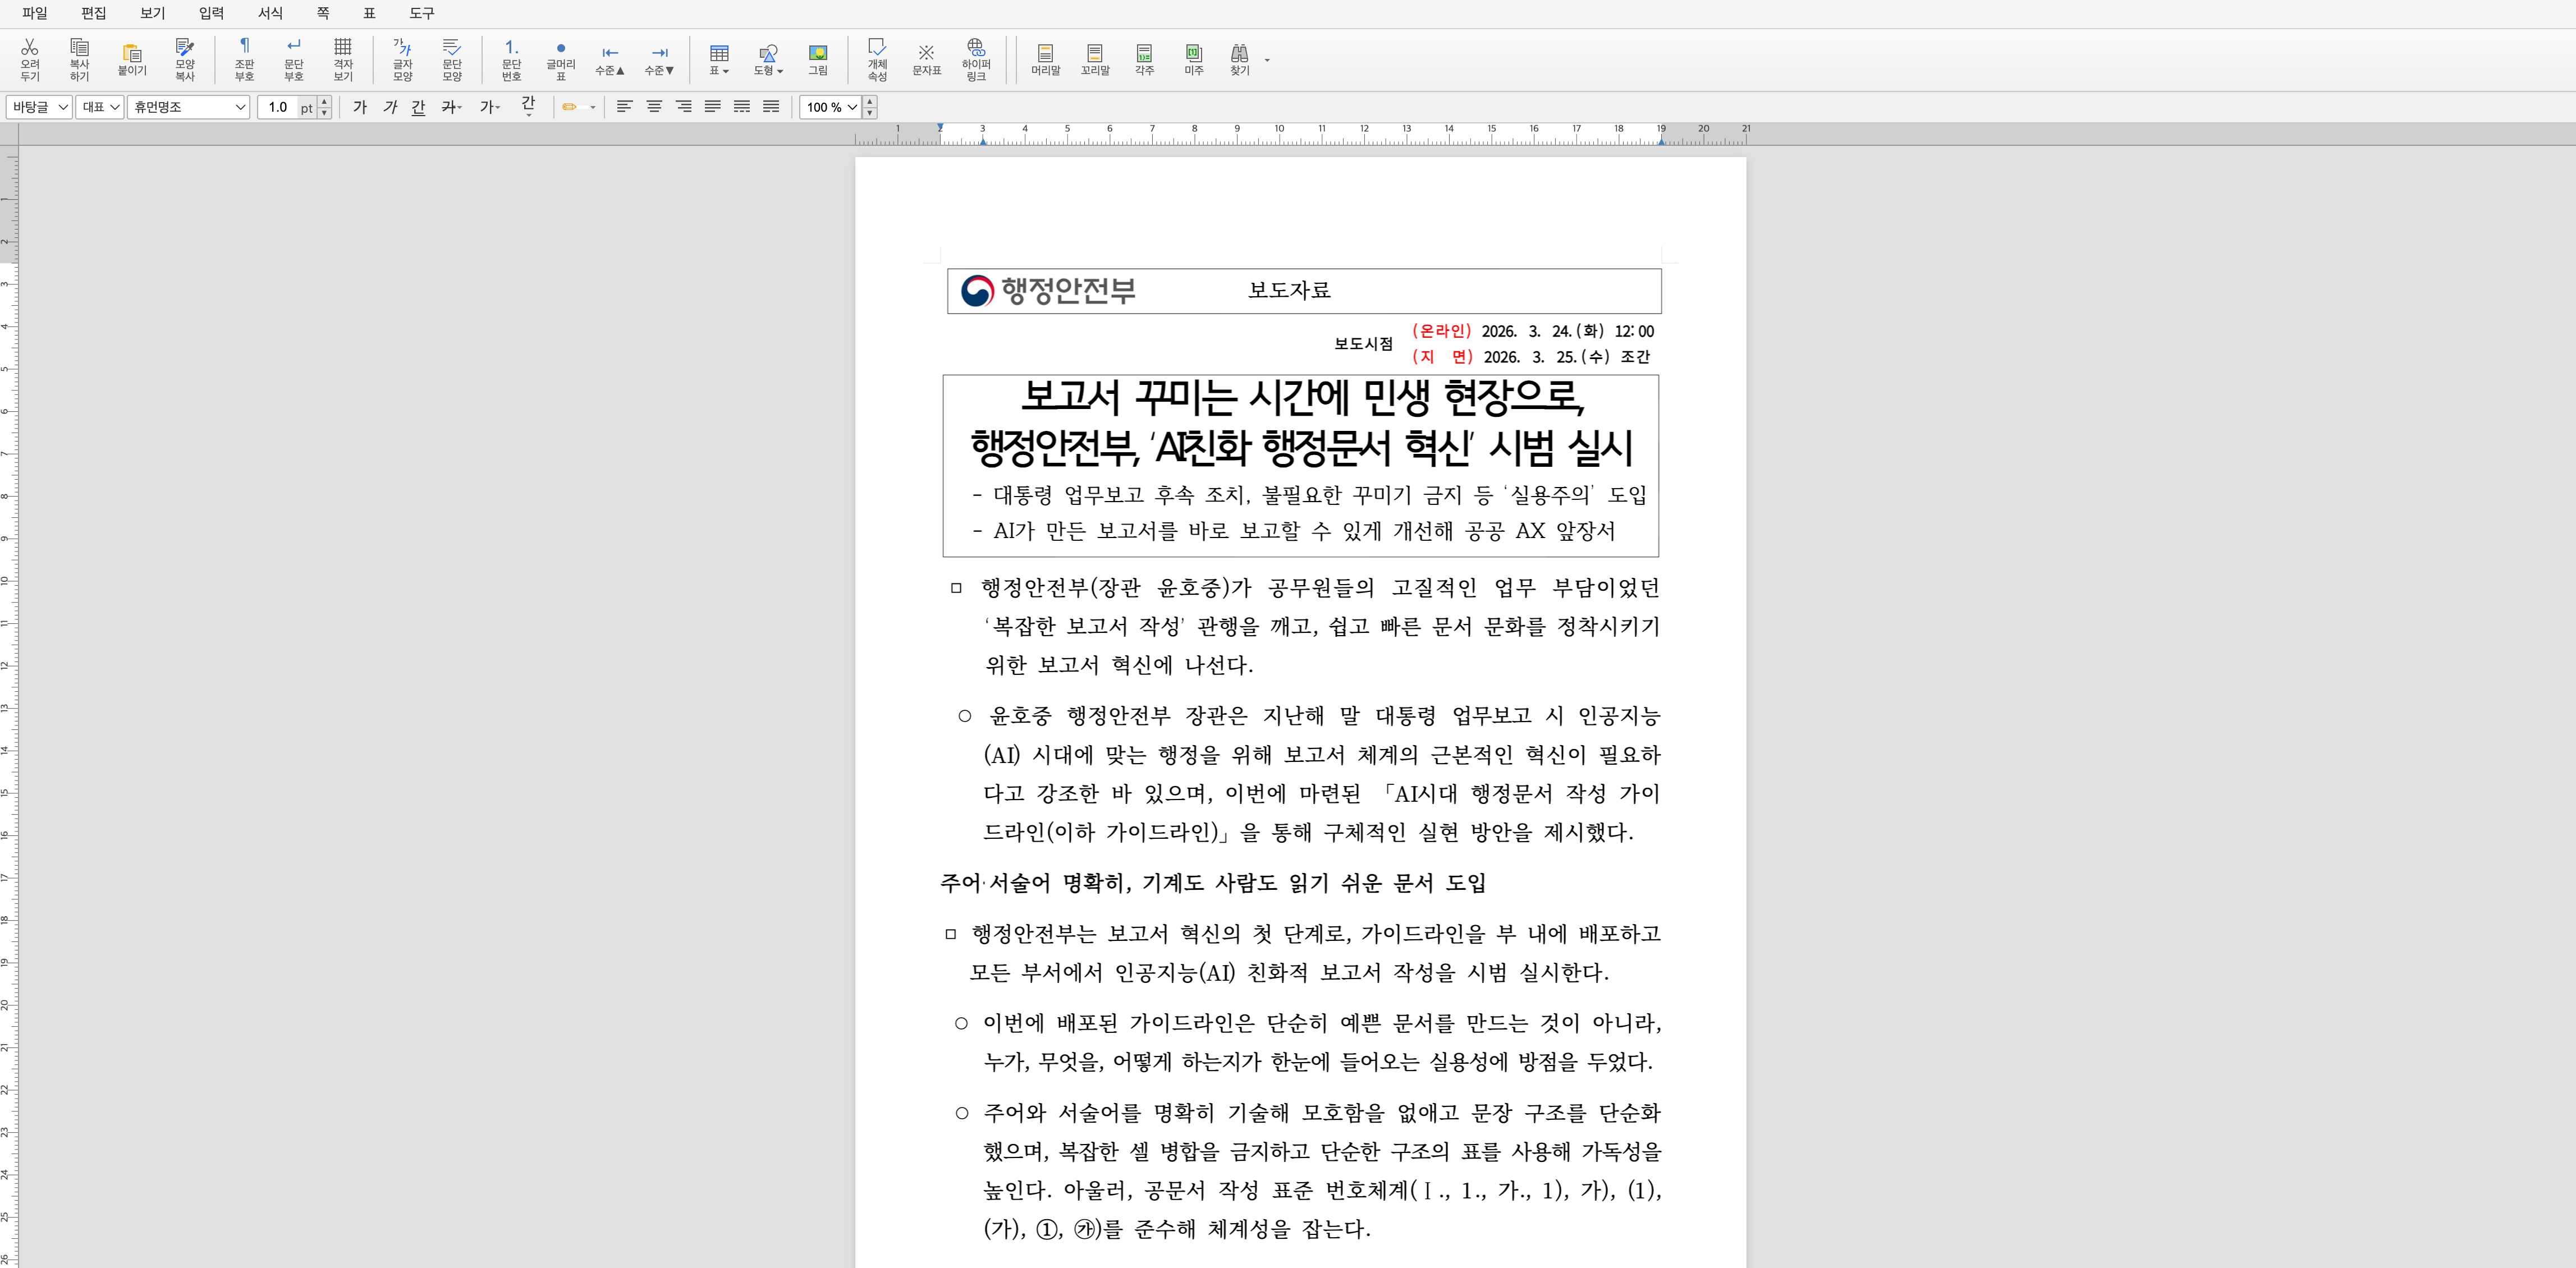Viewport: 2576px width, 1268px height.
Task: Open the 도형 shapes dropdown
Action: (x=768, y=59)
